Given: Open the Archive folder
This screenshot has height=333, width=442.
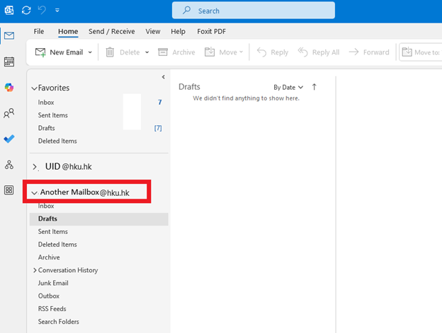Looking at the screenshot, I should tap(98, 257).
